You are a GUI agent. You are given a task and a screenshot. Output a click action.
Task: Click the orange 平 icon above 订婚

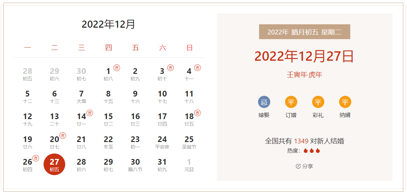[x=291, y=102]
